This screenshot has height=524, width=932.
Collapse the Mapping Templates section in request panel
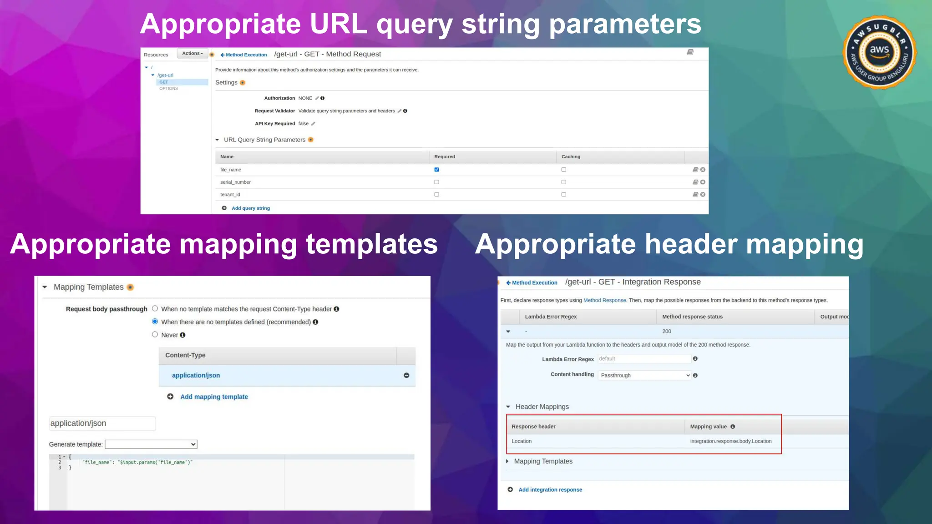tap(45, 287)
